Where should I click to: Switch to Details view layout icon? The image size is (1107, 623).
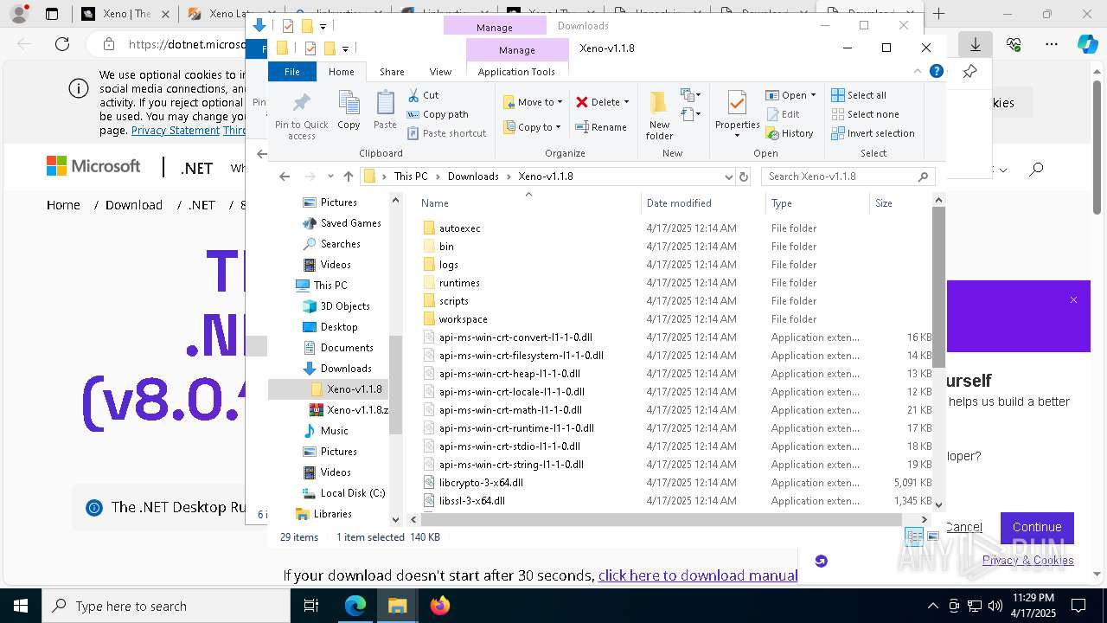click(x=914, y=537)
